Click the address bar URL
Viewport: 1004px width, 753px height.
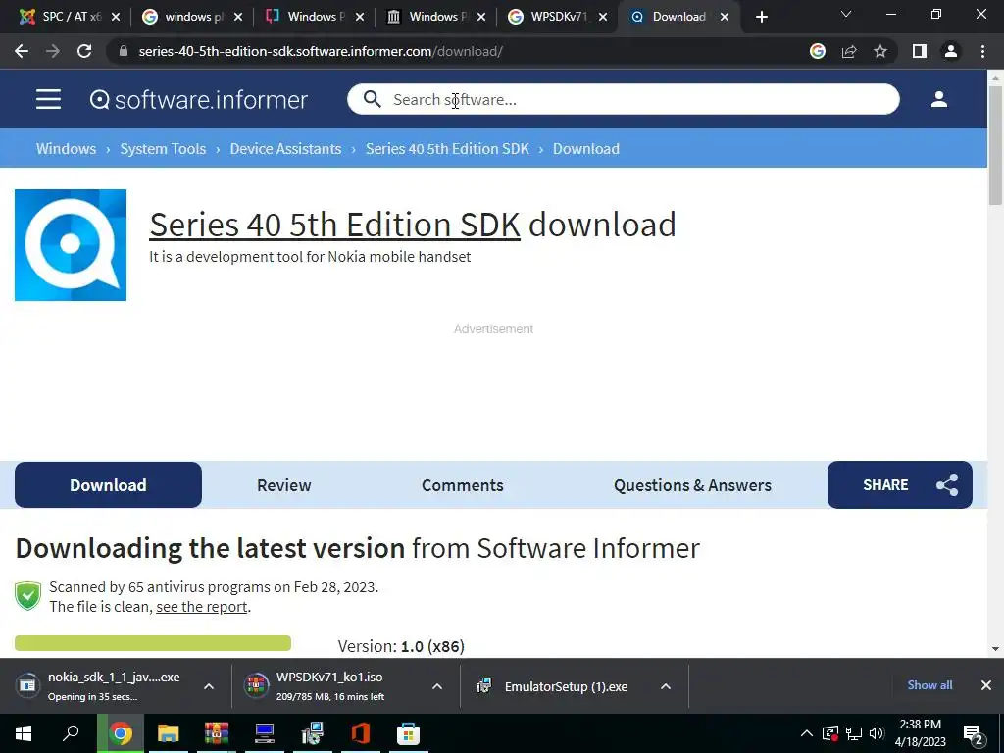pos(321,51)
